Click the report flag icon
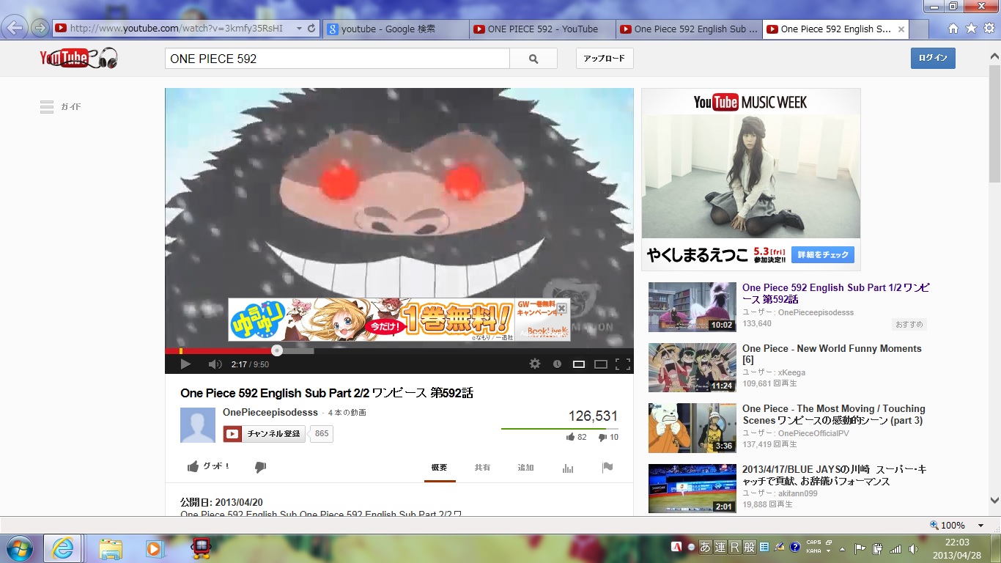Image resolution: width=1001 pixels, height=563 pixels. point(607,467)
